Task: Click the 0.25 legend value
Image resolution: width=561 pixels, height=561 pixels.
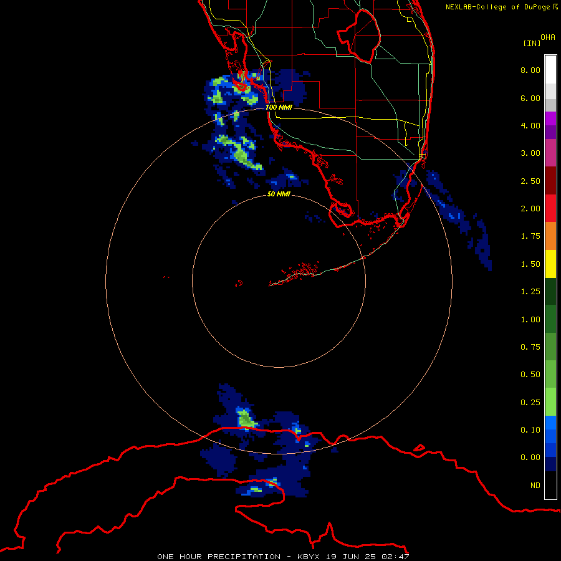Action: click(530, 403)
